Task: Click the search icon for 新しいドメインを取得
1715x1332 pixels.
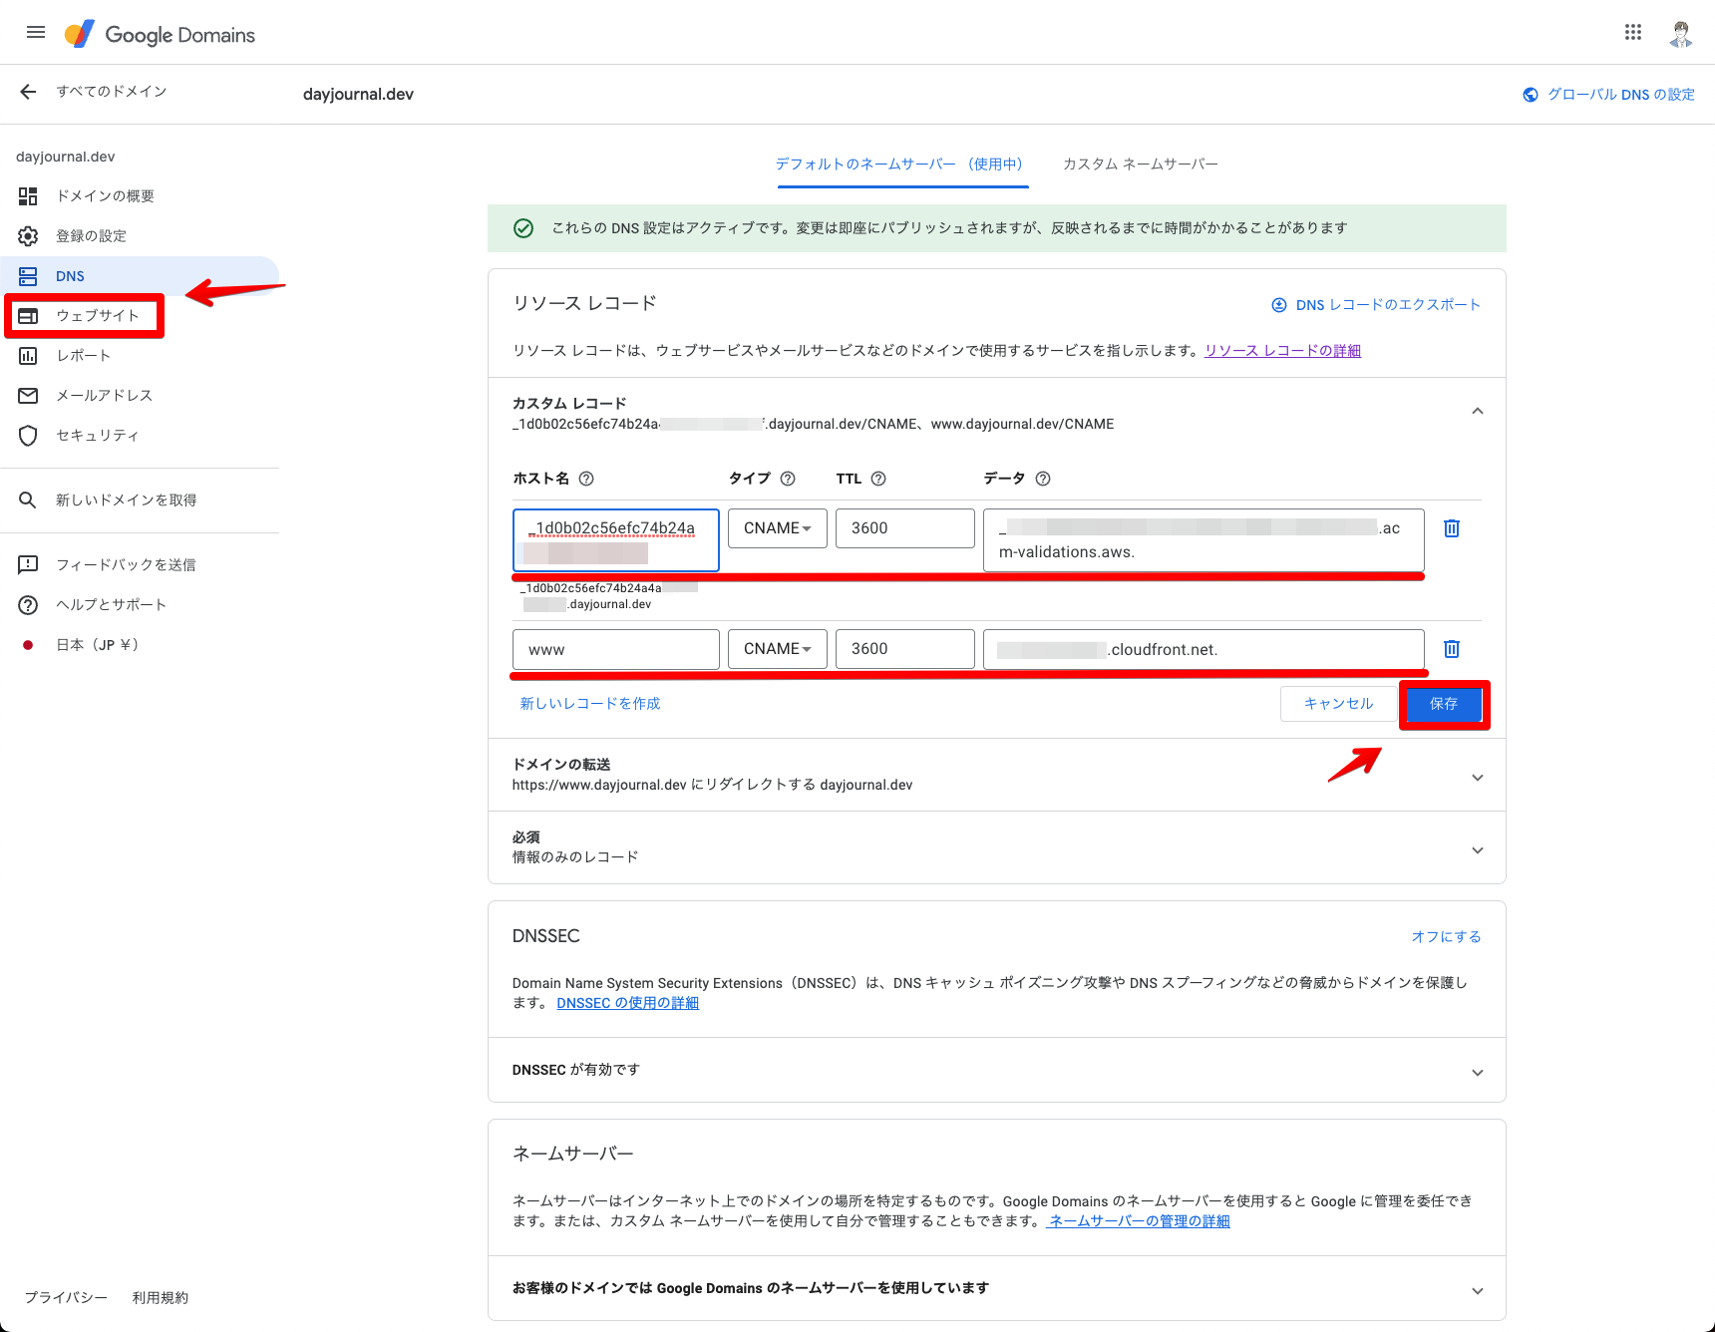Action: (x=28, y=499)
